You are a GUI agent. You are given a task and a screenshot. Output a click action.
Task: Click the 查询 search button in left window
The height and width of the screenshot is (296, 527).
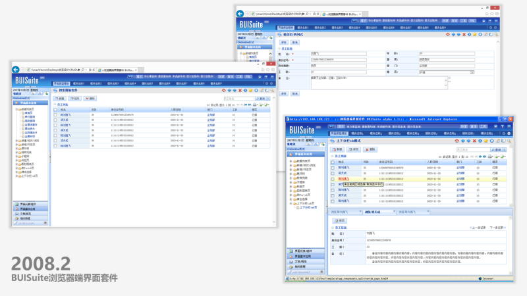point(261,99)
